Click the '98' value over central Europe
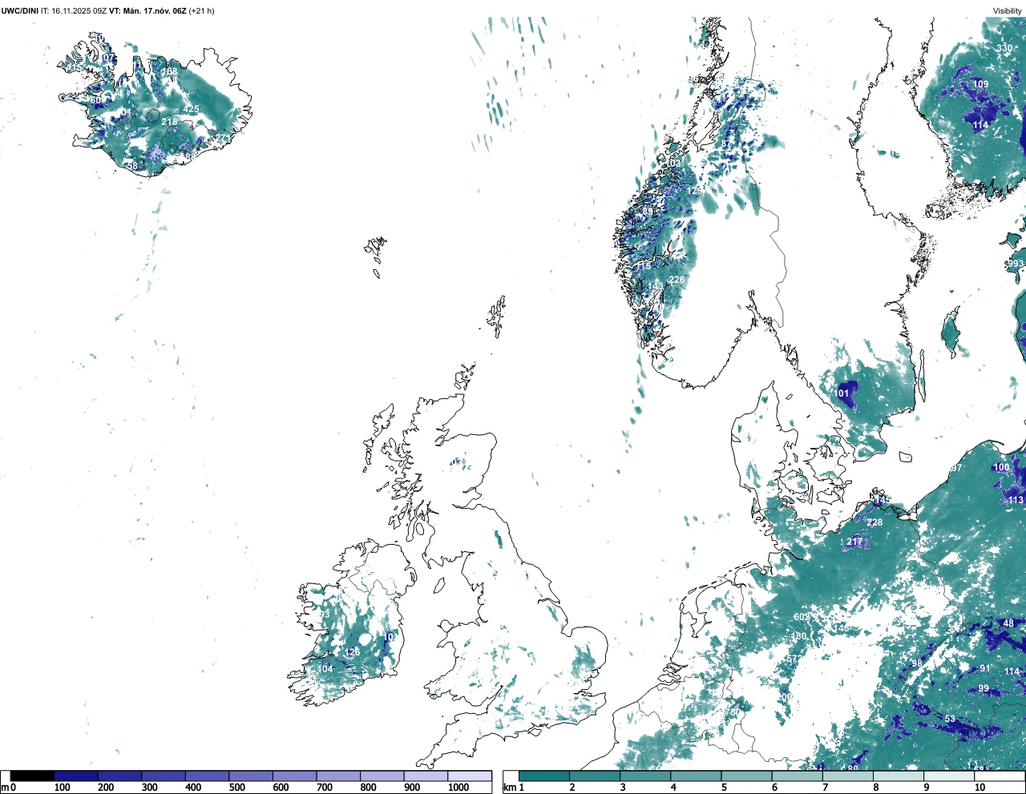Screen dimensions: 1026x794 tap(917, 663)
